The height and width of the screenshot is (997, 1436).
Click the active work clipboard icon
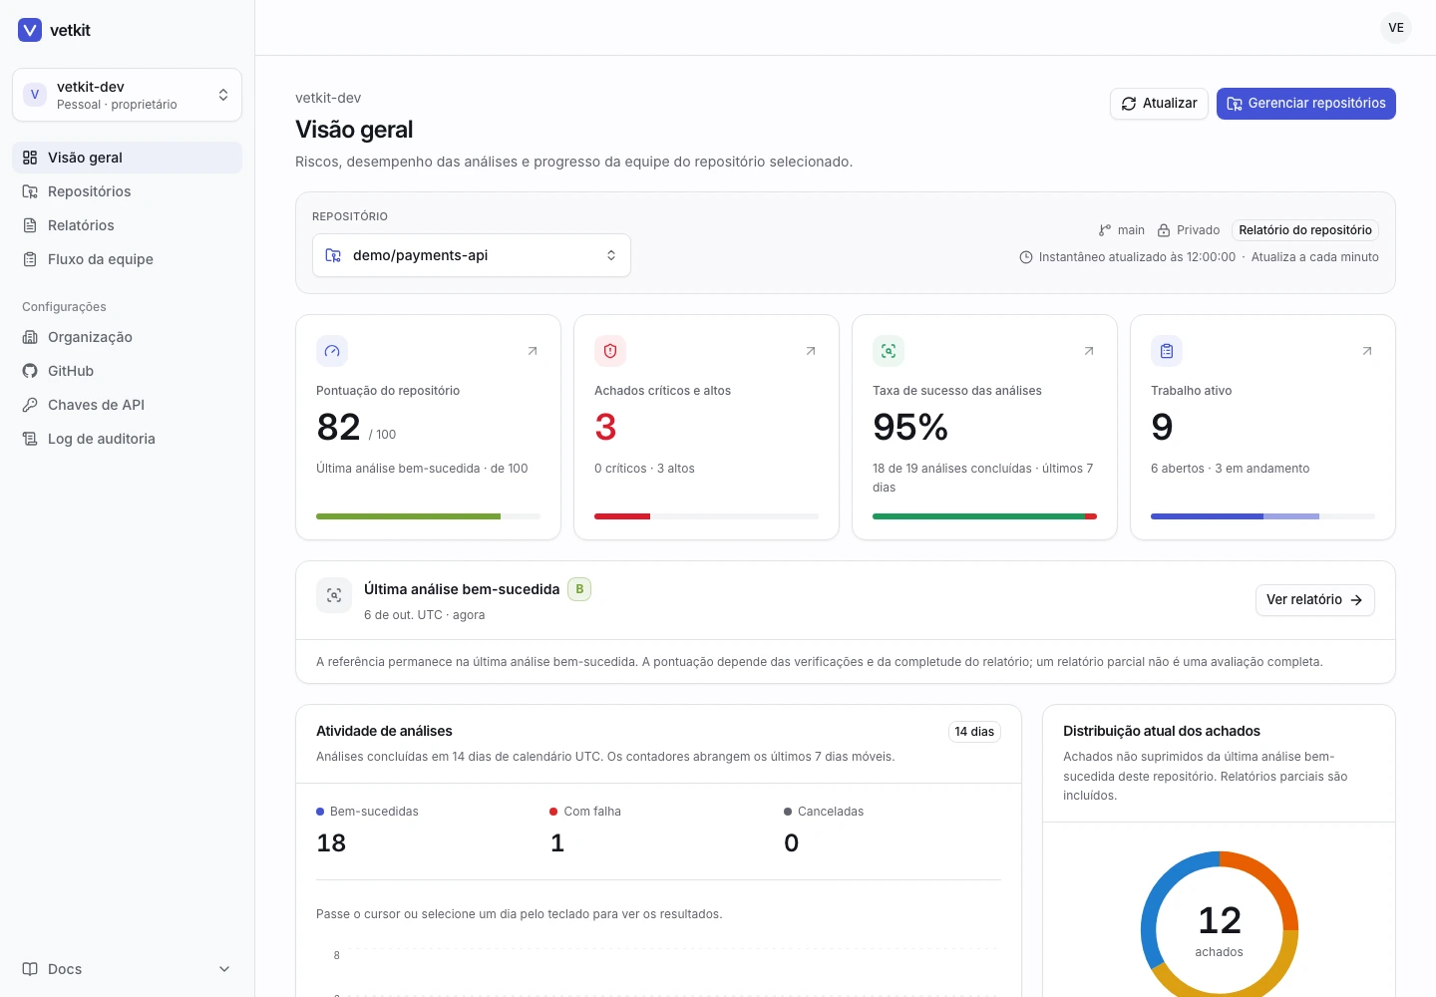(1167, 351)
